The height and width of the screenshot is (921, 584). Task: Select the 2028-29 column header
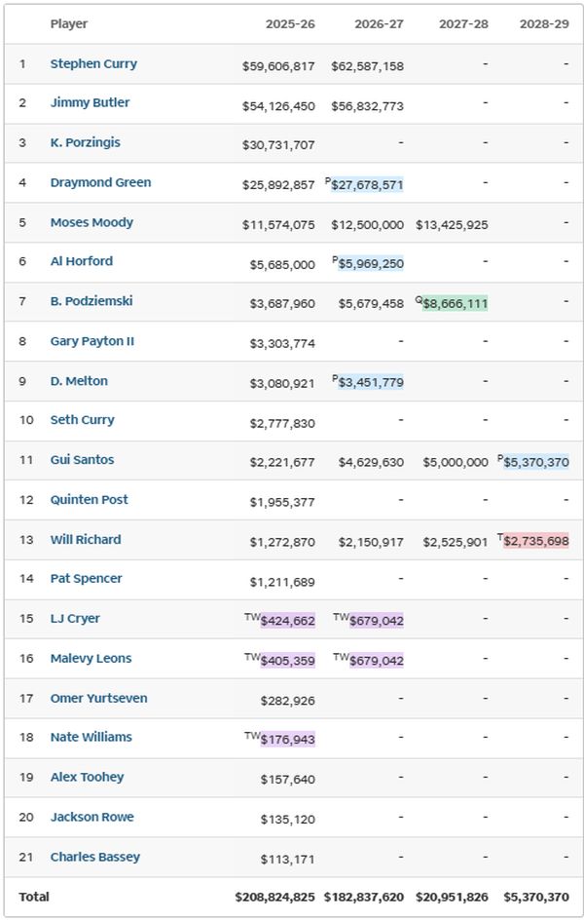(x=545, y=24)
